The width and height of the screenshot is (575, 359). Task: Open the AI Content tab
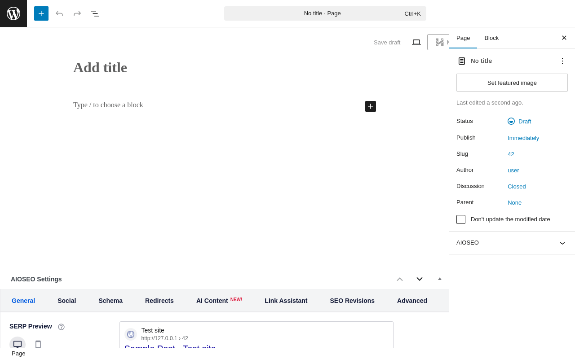click(x=219, y=301)
